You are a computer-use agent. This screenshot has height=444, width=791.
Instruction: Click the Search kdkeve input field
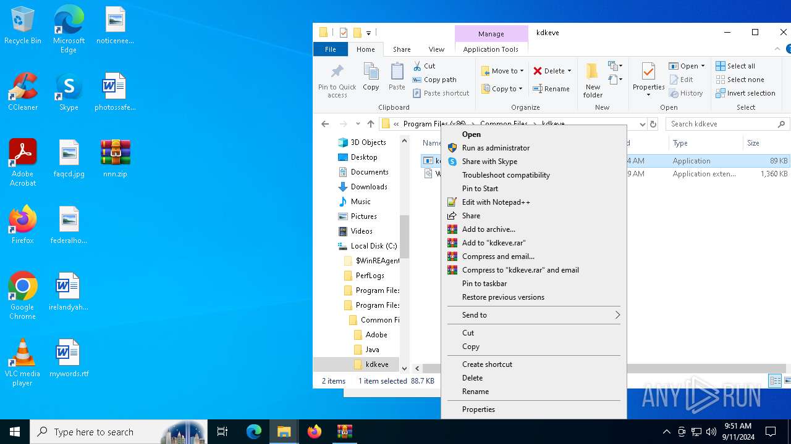728,124
